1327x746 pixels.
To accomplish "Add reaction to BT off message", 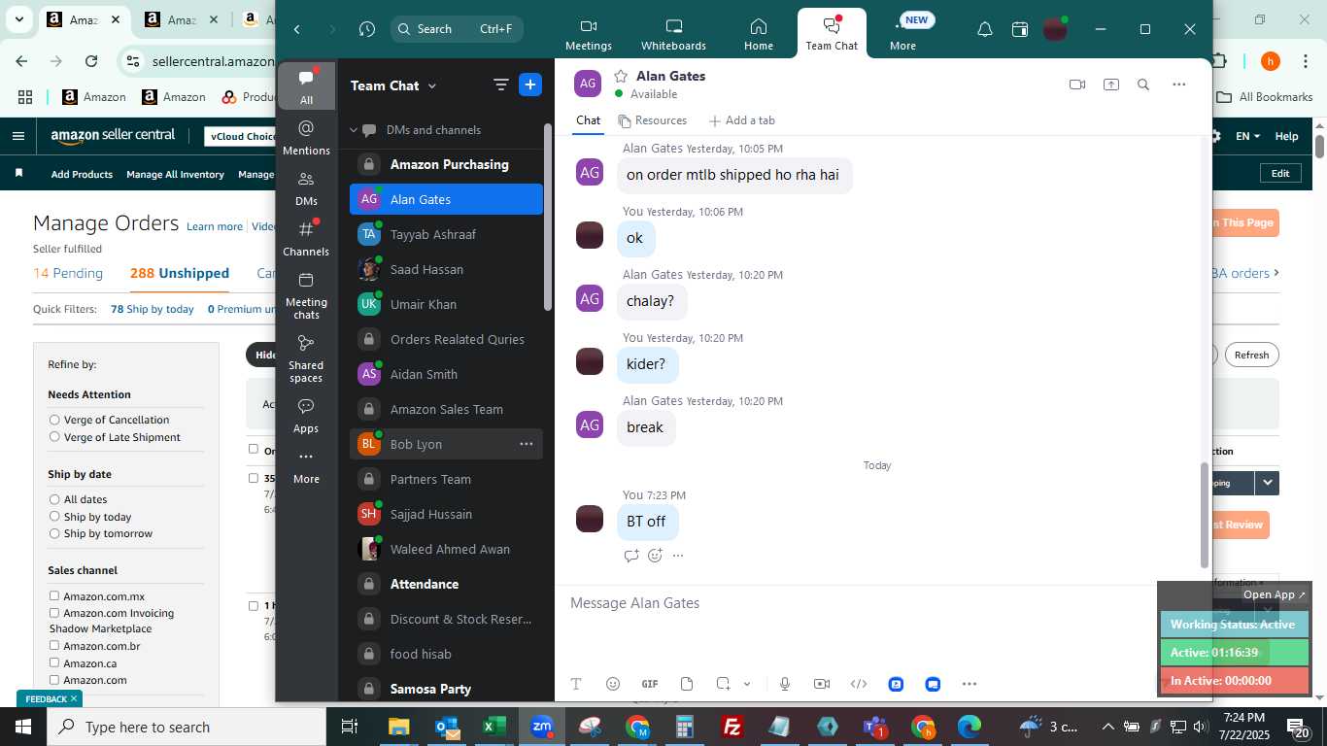I will click(x=655, y=556).
